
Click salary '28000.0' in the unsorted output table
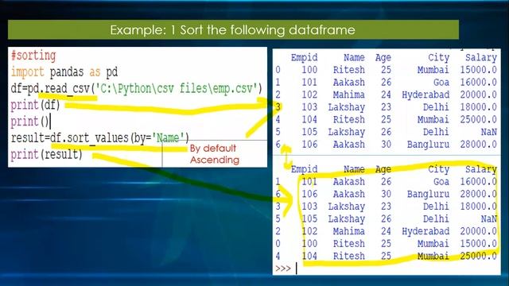(478, 145)
